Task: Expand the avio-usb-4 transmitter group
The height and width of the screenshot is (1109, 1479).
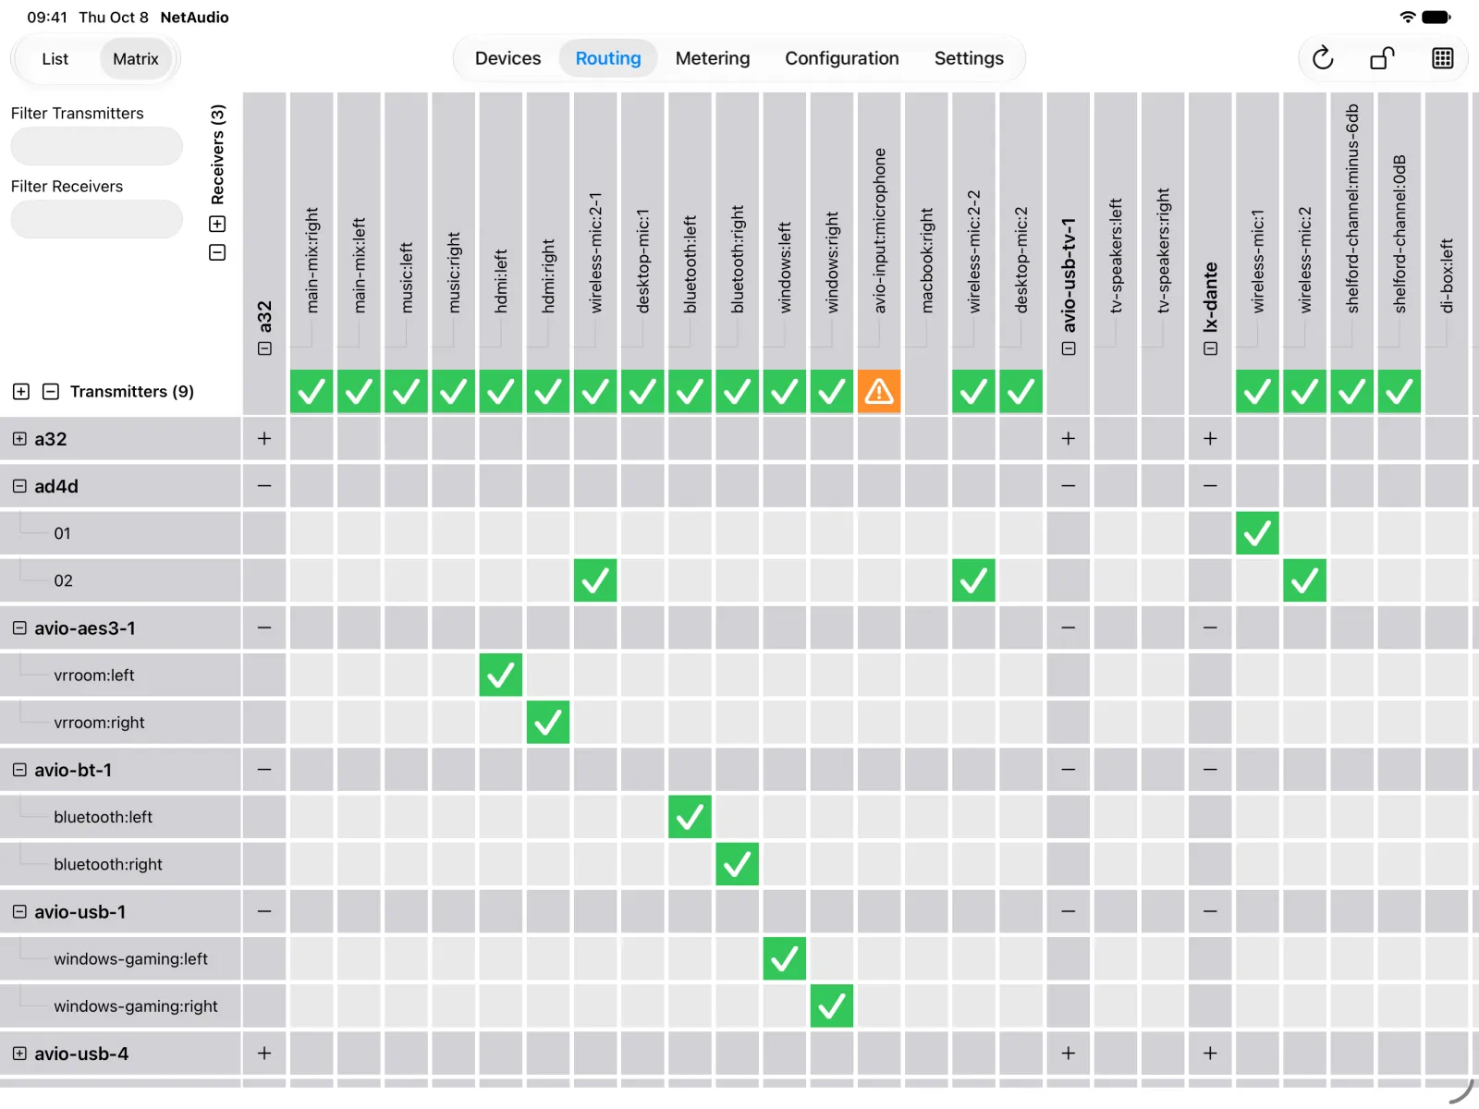Action: click(x=19, y=1054)
